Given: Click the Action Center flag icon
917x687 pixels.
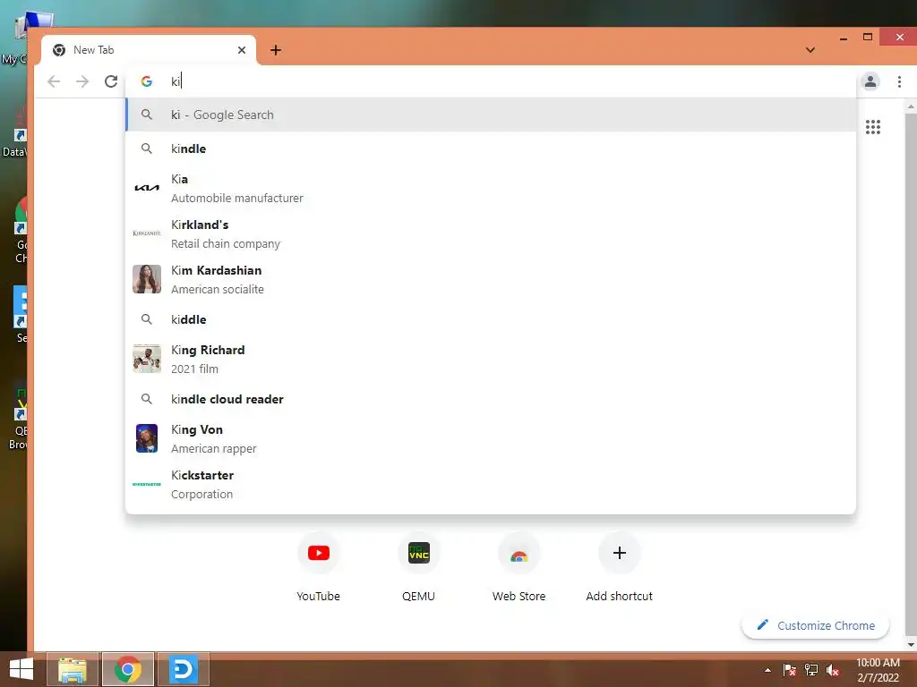Looking at the screenshot, I should pos(790,670).
